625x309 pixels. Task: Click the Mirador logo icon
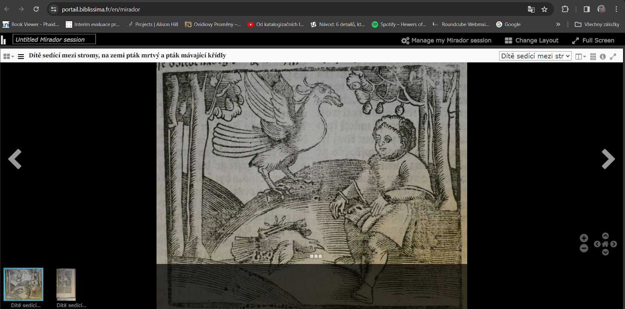(x=4, y=40)
